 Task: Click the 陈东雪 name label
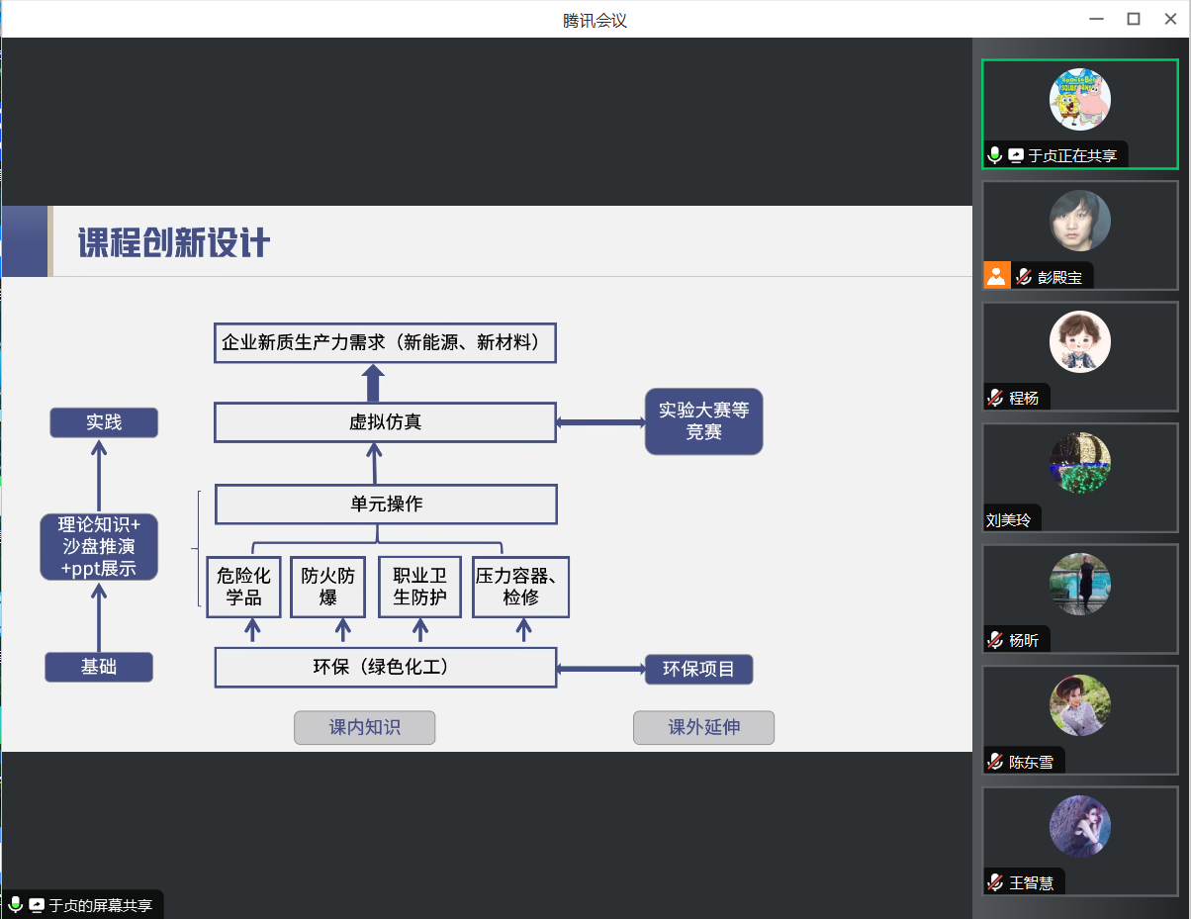tap(1031, 762)
